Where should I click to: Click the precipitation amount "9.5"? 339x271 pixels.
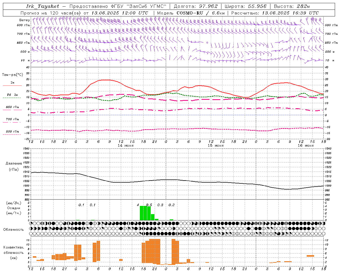[149, 205]
